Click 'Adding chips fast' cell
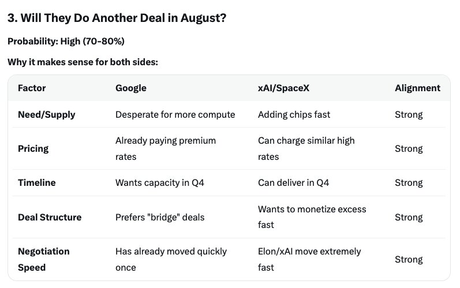460x288 pixels. point(294,114)
